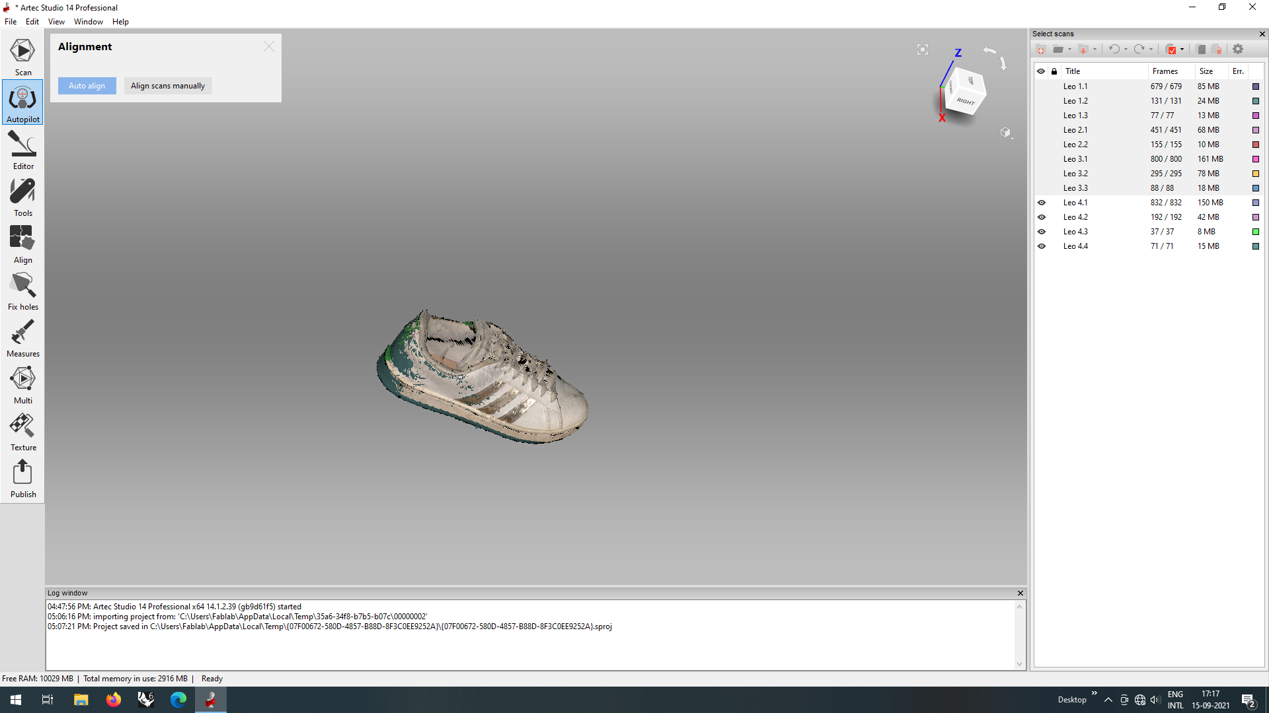Screen dimensions: 1269x713
Task: Open the View menu
Action: 56,22
